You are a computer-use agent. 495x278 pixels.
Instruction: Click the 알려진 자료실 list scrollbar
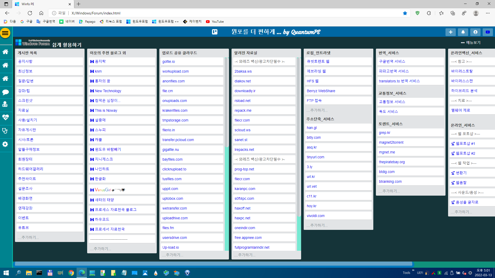coord(299,136)
